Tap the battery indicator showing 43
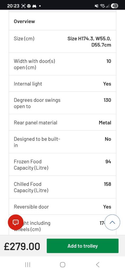Screen dimensions: 125x272 114,6
